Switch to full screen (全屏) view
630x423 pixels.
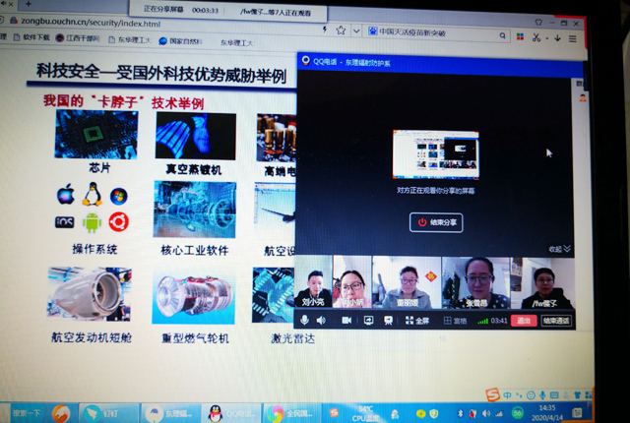pyautogui.click(x=416, y=321)
